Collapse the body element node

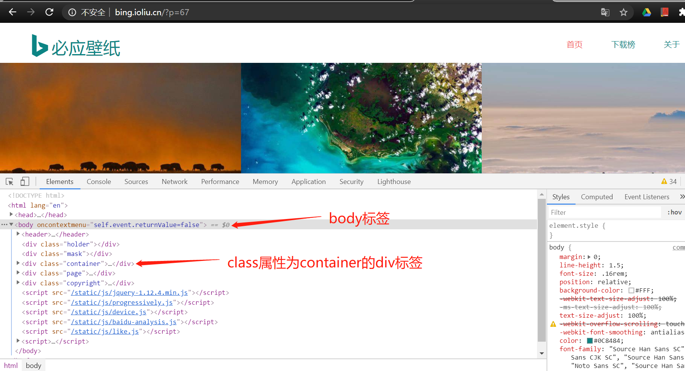11,225
